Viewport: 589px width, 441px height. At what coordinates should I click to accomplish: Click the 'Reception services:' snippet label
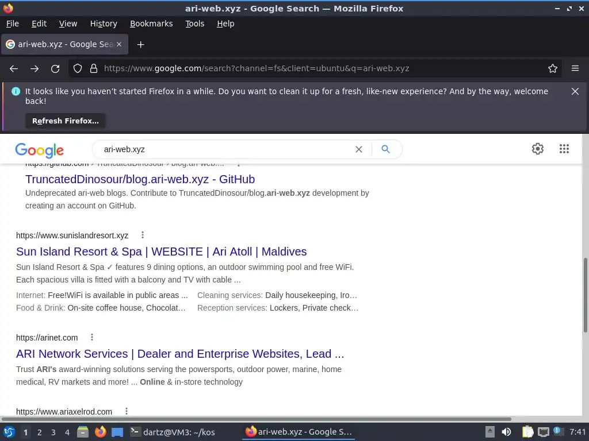pyautogui.click(x=232, y=308)
